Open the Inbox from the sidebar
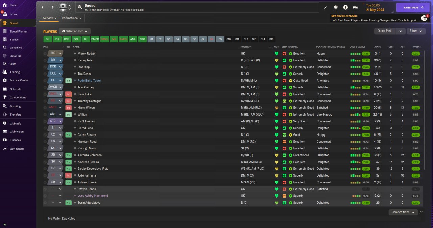This screenshot has width=433, height=228. click(x=14, y=14)
